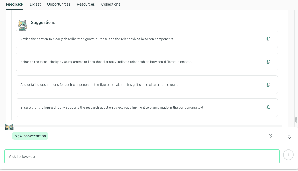Click the send arrow for the follow-up
Screen dimensions: 298x171
pyautogui.click(x=288, y=155)
